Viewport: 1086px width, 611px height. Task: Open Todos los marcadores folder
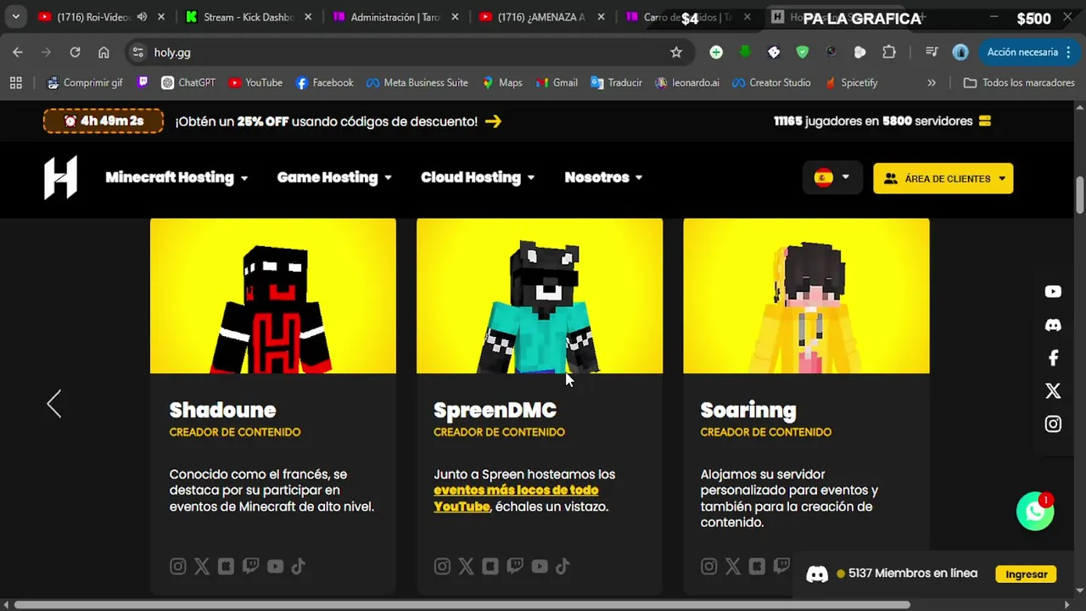pyautogui.click(x=1019, y=82)
